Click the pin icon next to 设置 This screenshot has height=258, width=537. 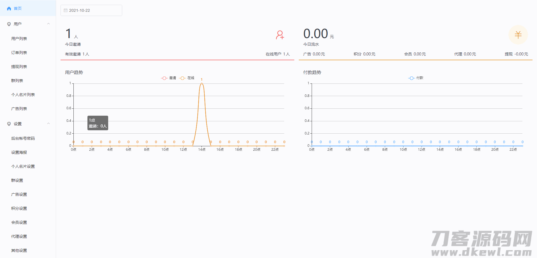click(9, 124)
